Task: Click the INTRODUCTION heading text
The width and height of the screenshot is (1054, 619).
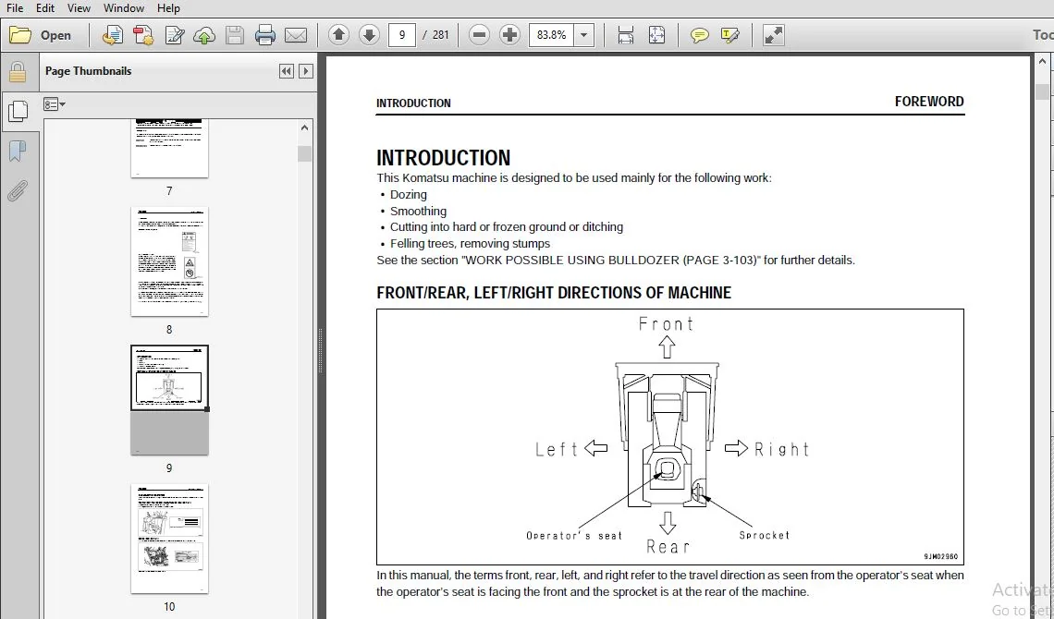Action: tap(444, 158)
